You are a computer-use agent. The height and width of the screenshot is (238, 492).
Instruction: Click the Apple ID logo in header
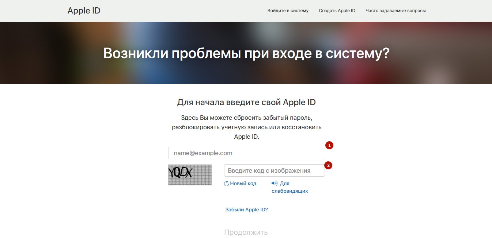[84, 11]
